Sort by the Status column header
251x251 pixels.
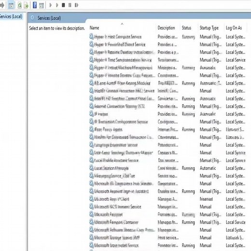pyautogui.click(x=186, y=28)
